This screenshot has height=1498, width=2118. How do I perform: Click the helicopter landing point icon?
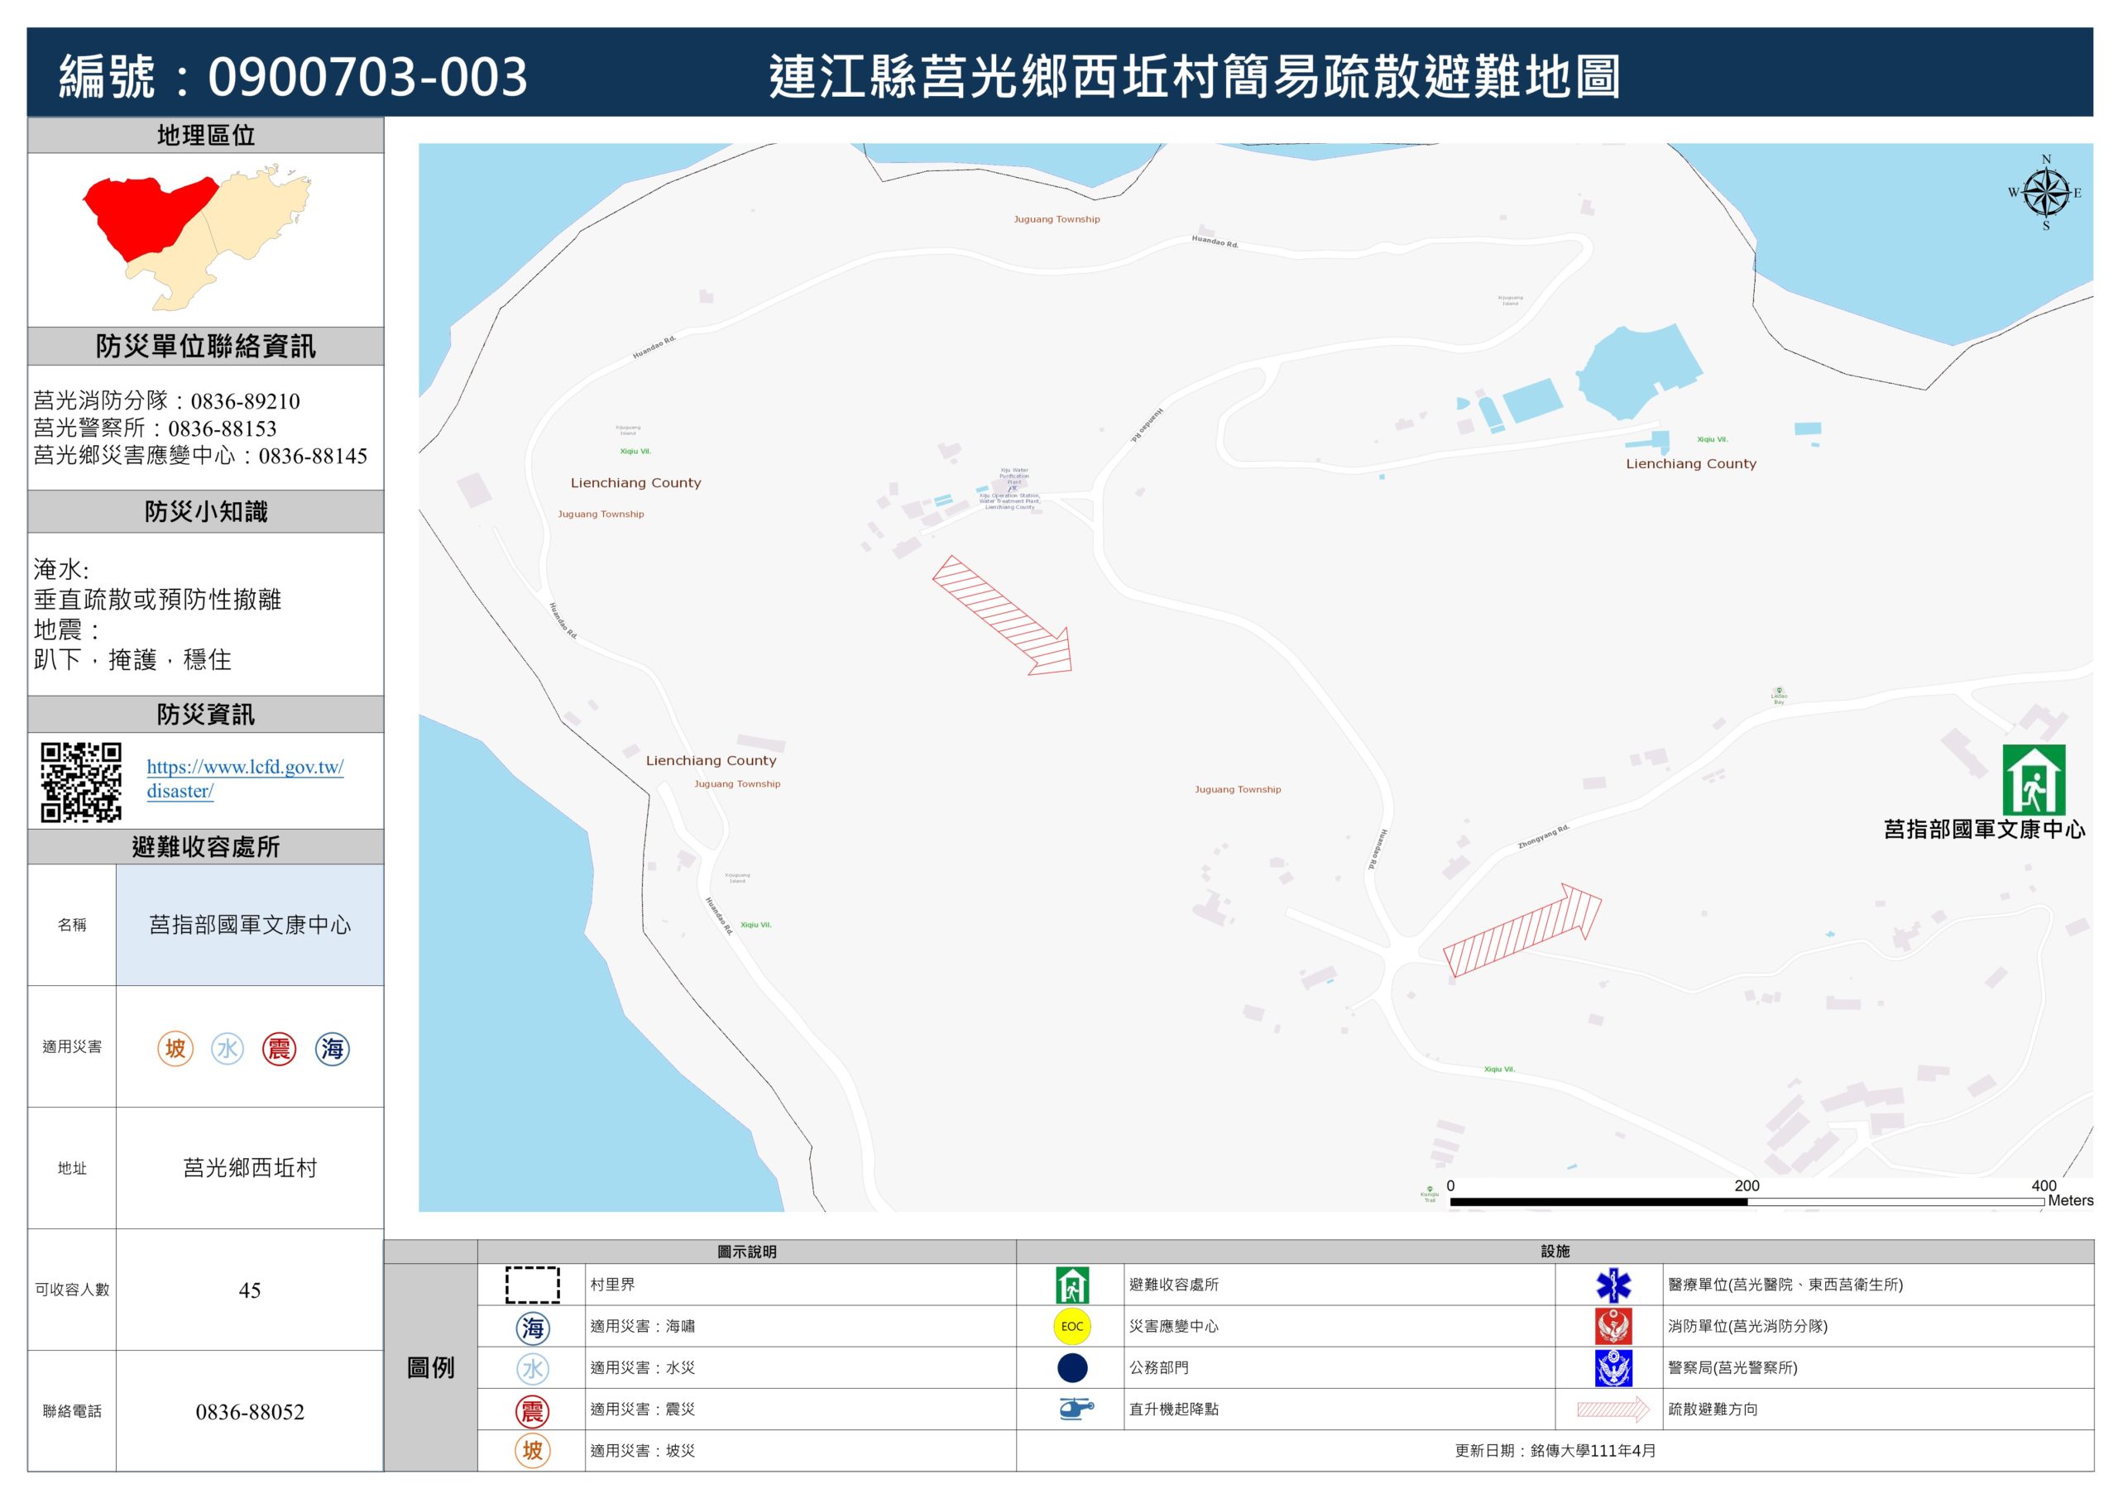point(1075,1409)
